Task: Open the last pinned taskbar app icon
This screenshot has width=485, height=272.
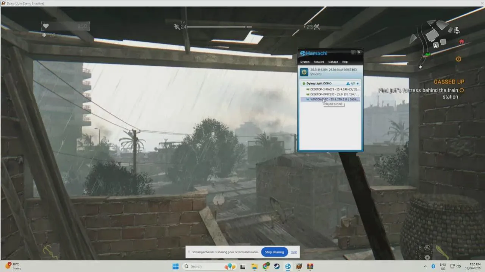Action: (310, 266)
